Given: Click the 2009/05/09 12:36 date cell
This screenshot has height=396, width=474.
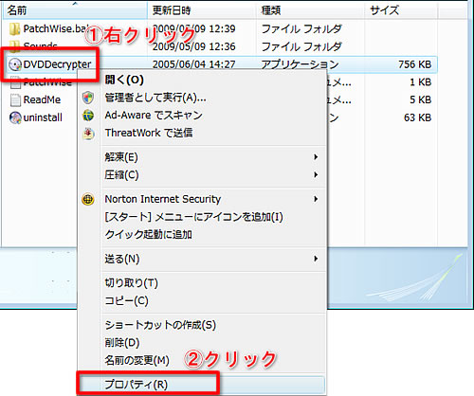Looking at the screenshot, I should [194, 46].
